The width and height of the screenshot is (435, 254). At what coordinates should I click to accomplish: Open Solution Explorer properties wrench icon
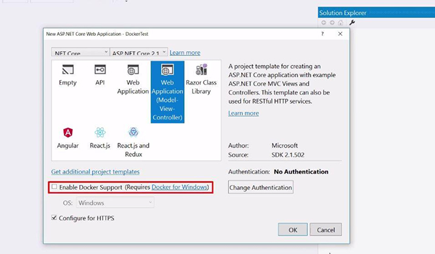pos(352,22)
